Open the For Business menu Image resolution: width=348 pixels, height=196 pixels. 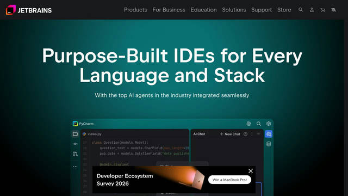pos(169,10)
